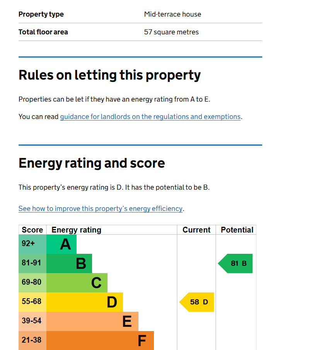Select the '69-80' score range cell
The height and width of the screenshot is (350, 314).
point(32,283)
